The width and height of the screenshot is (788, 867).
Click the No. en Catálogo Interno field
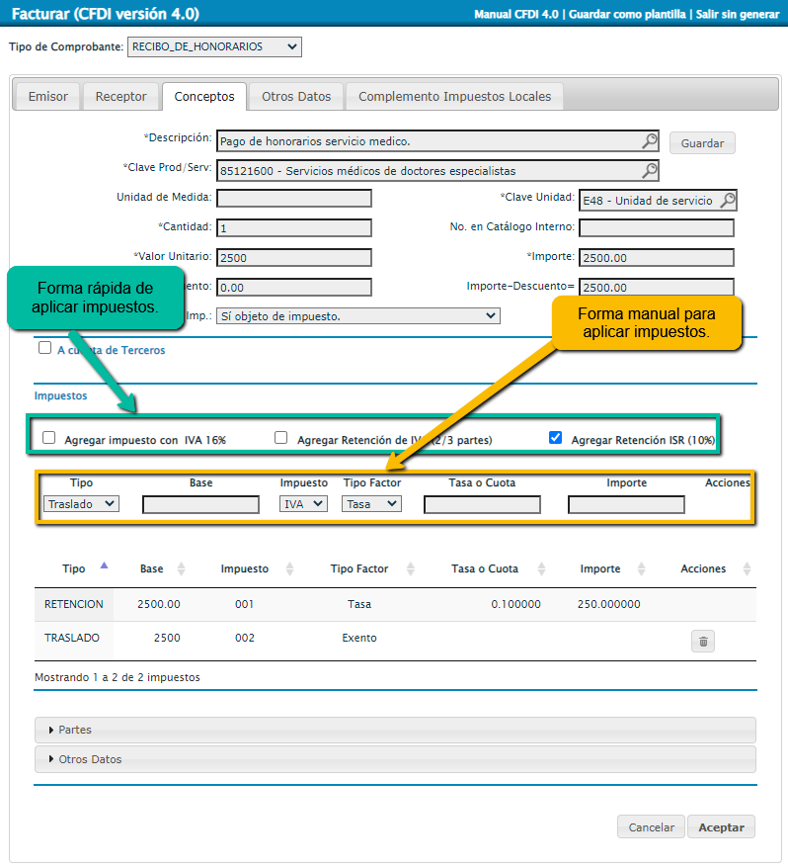(x=657, y=227)
